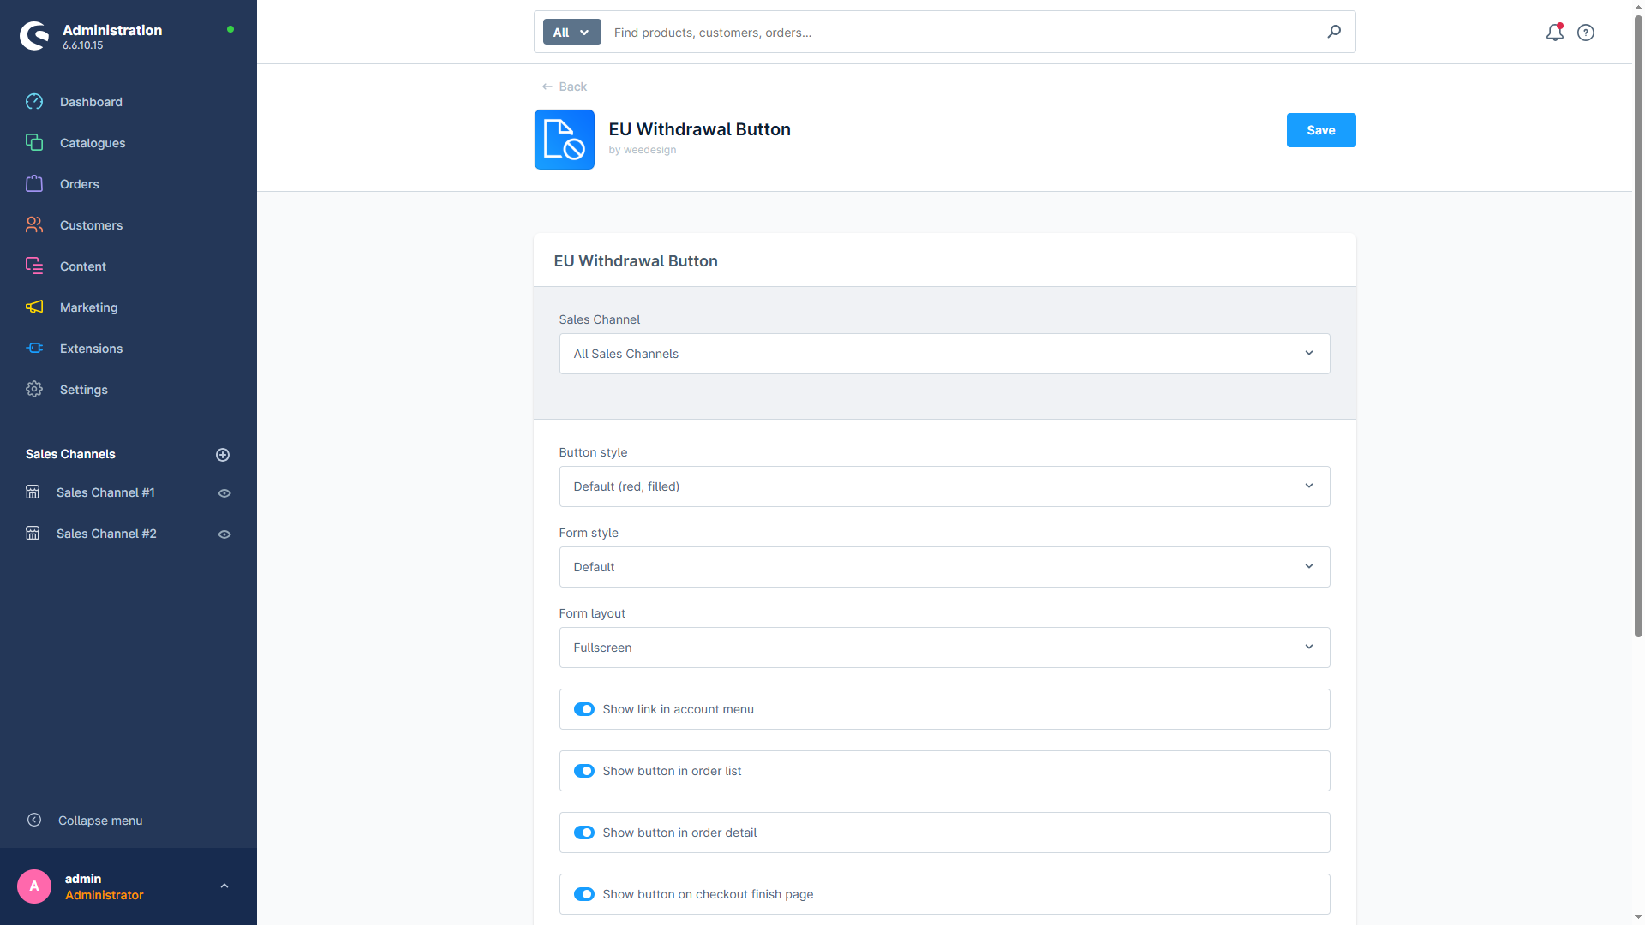Open the Sales Channel dropdown

[x=944, y=354]
